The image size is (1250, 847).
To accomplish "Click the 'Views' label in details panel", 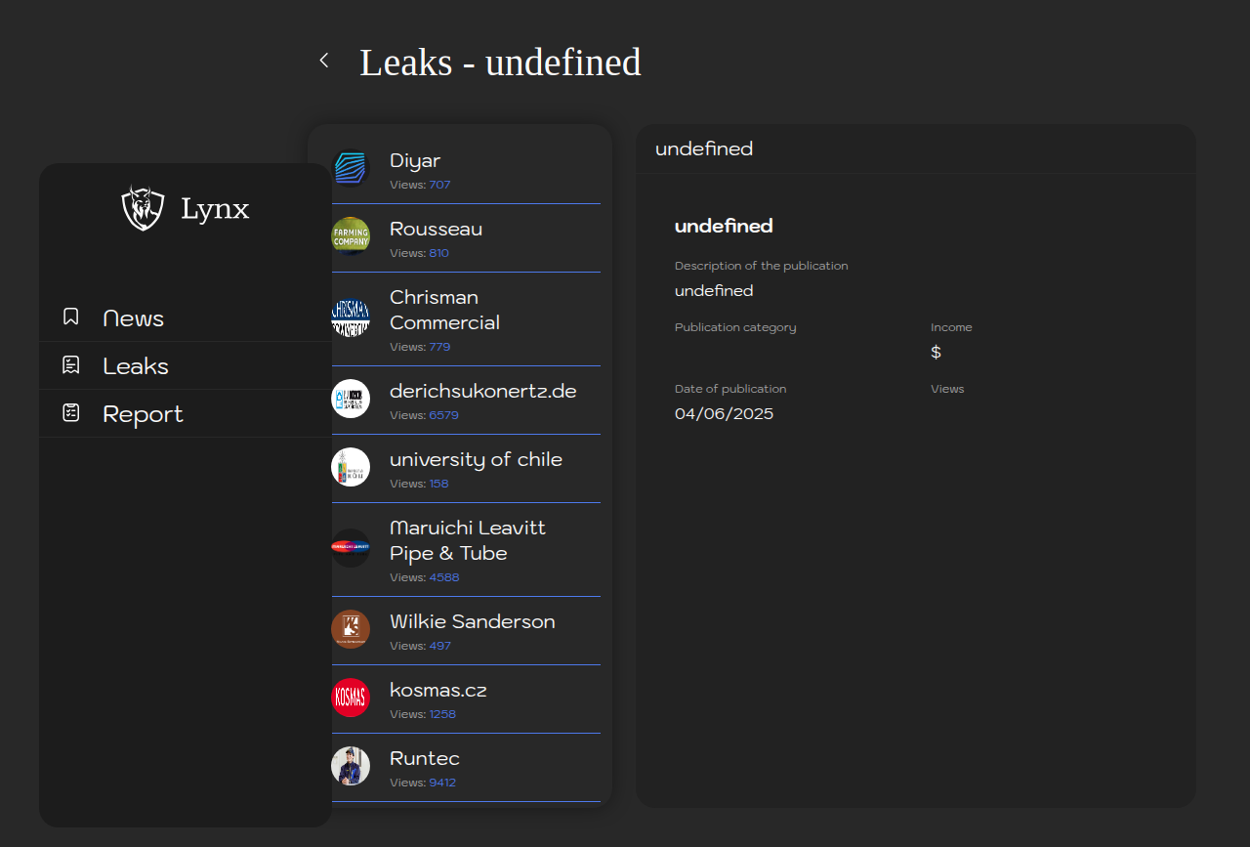I will pos(947,389).
